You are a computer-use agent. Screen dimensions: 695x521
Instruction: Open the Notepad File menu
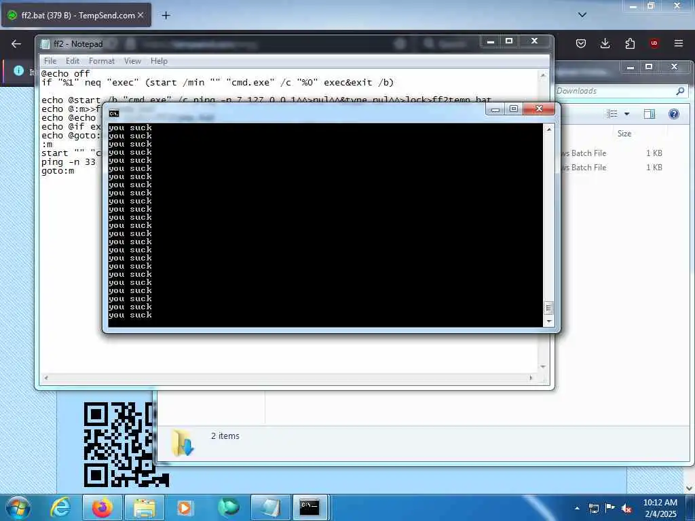50,61
